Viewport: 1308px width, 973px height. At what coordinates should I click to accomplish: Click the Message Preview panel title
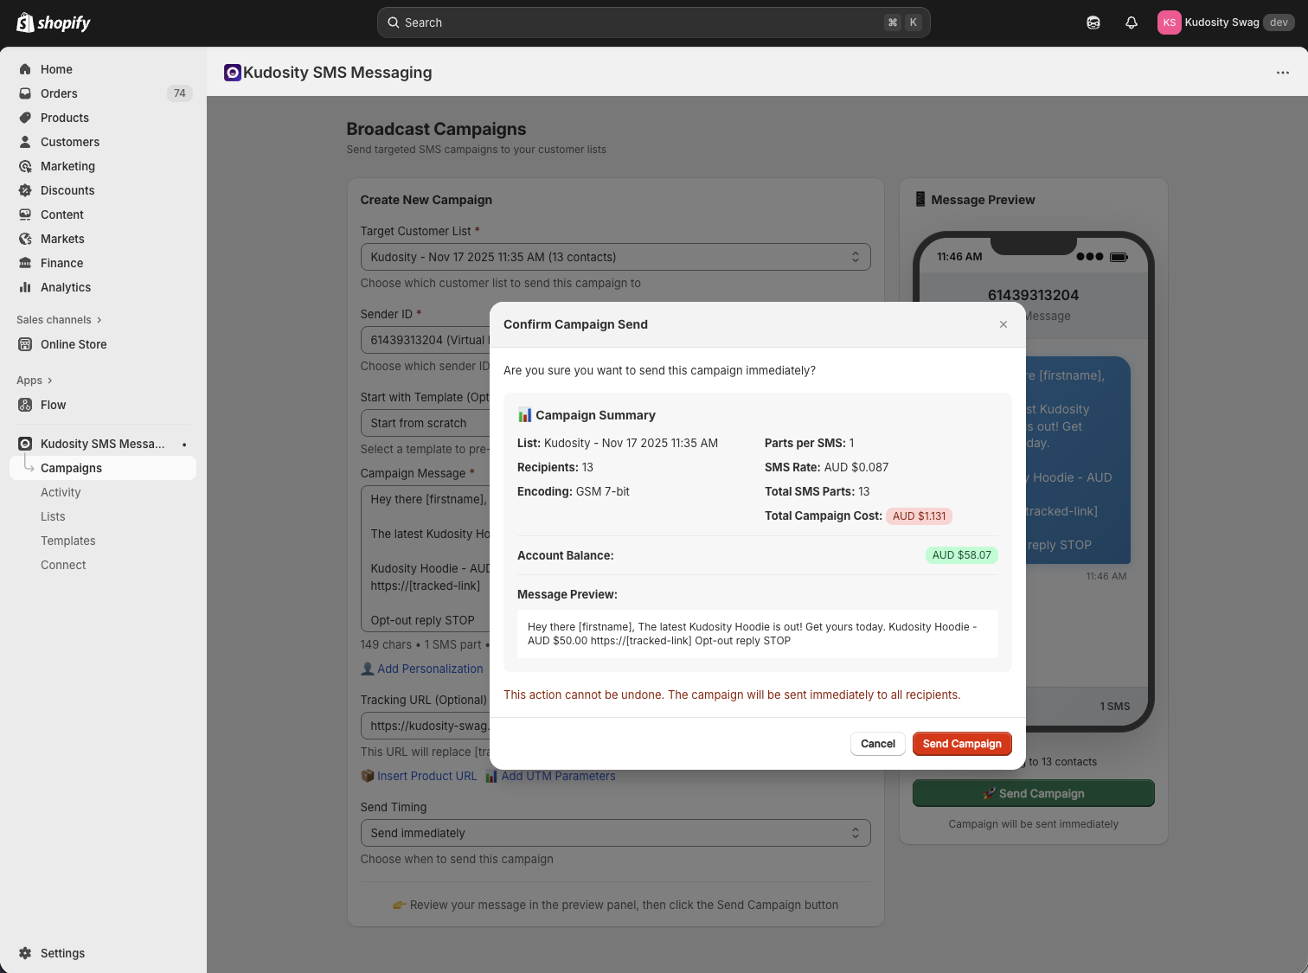click(x=983, y=200)
